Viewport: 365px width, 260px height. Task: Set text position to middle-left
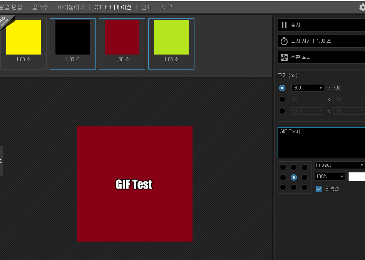283,177
